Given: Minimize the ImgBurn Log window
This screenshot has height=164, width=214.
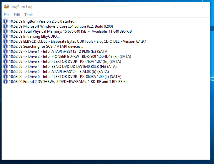Looking at the screenshot, I should tap(174, 7).
